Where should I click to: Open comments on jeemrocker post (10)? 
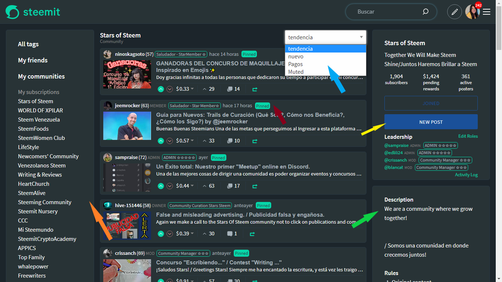(233, 141)
